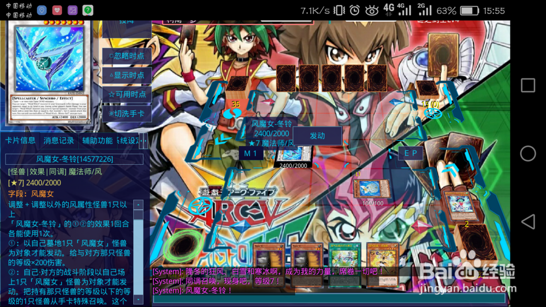
Task: Click the EP end phase button
Action: coord(411,153)
